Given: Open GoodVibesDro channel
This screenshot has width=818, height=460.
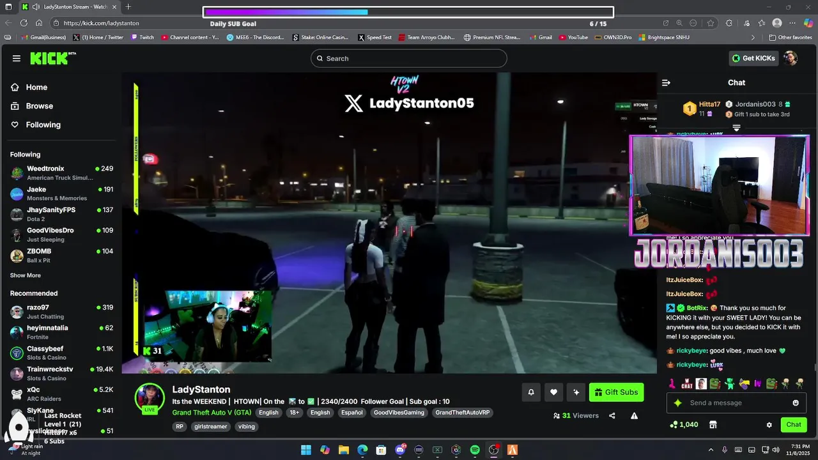Looking at the screenshot, I should (61, 234).
